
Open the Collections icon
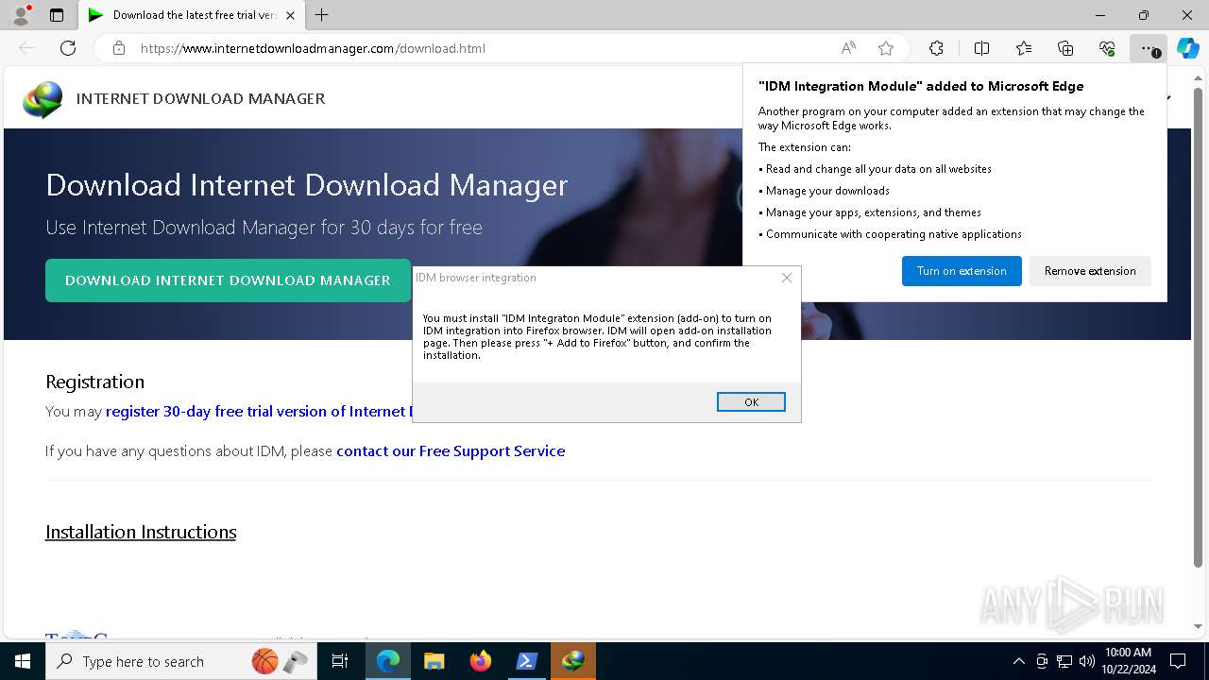[1065, 48]
